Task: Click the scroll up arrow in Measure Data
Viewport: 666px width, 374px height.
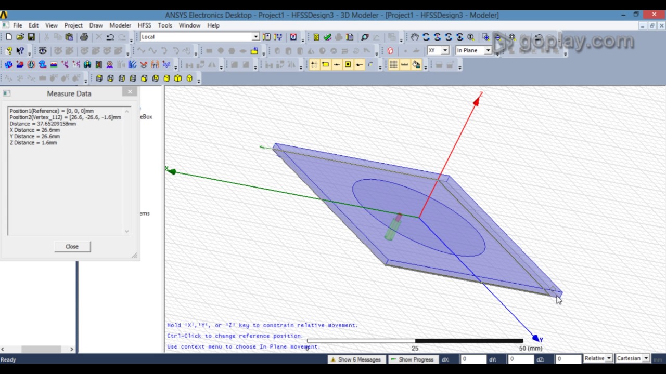Action: [126, 111]
